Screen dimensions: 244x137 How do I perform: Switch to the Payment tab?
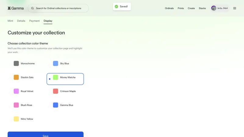(34, 21)
